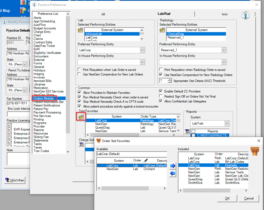Toggle Allow Confidential Lab Delegates
This screenshot has height=210, width=264.
161,101
